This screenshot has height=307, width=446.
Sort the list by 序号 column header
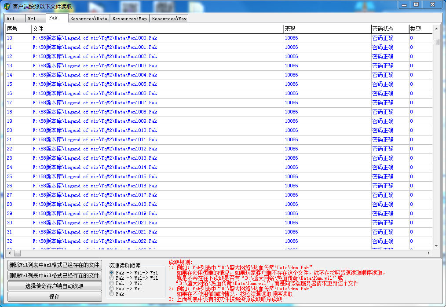[x=18, y=29]
